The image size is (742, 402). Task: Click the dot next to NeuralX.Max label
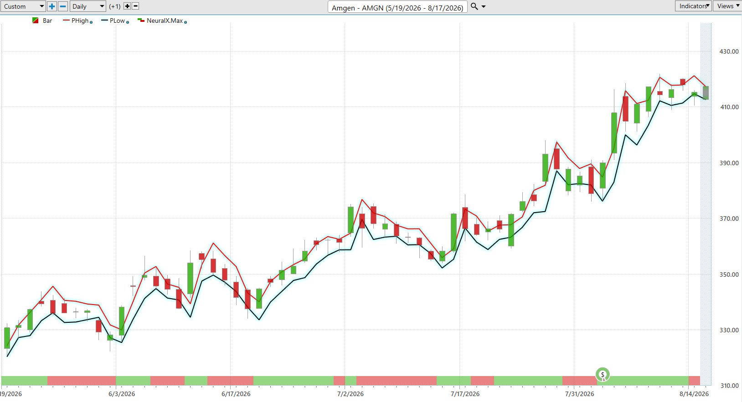(x=185, y=22)
